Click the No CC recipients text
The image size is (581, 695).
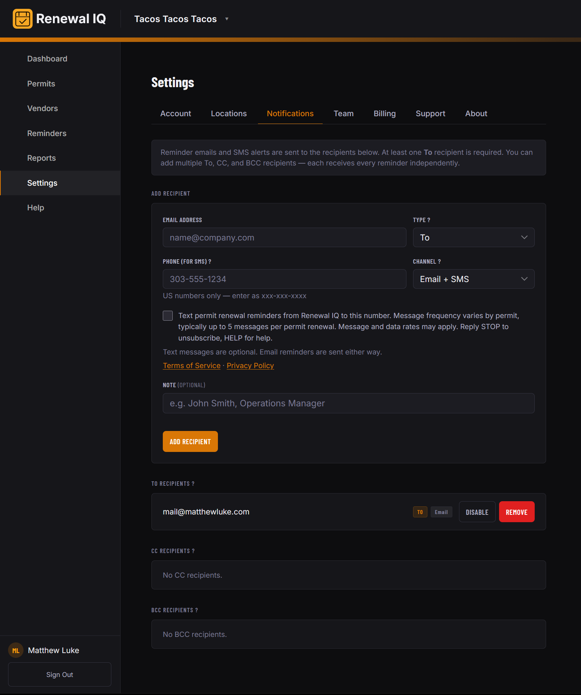pyautogui.click(x=192, y=575)
